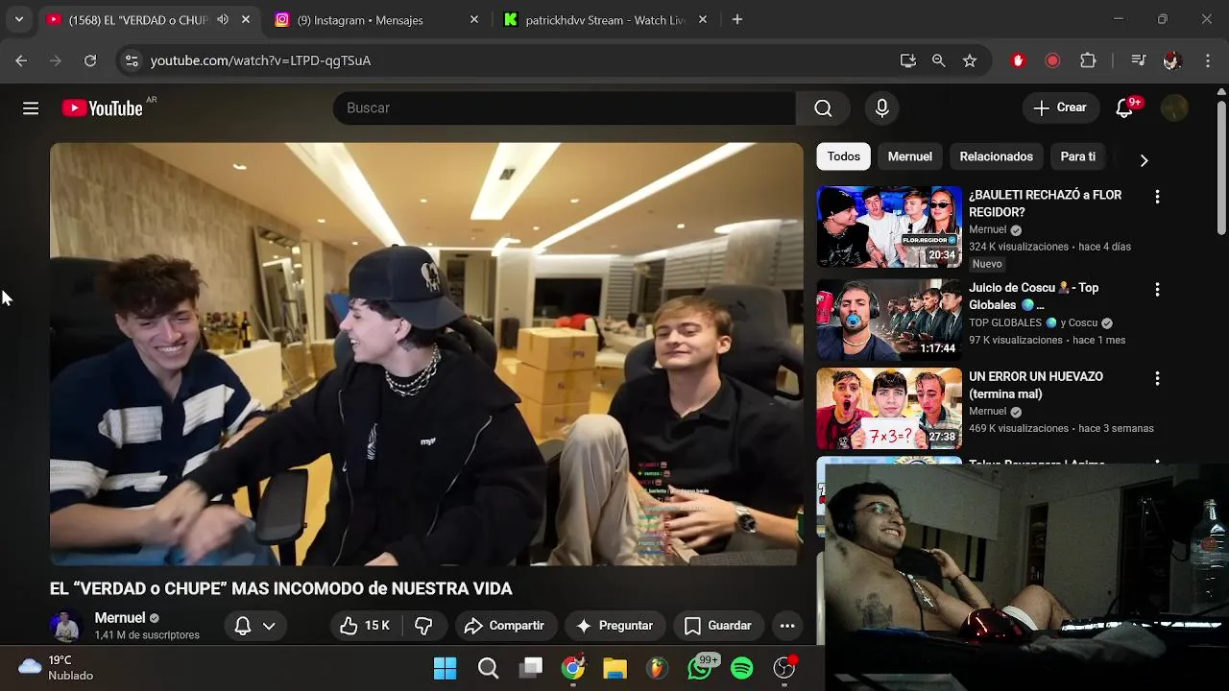Go back with browser back arrow
This screenshot has height=691, width=1229.
point(21,60)
